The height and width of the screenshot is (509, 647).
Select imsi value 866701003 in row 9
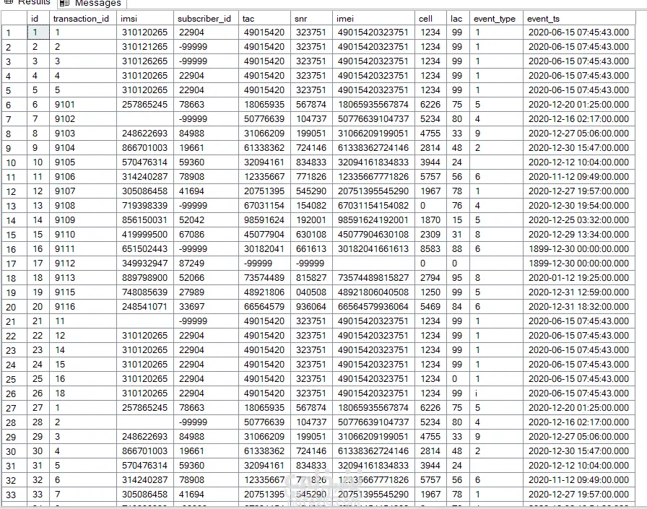point(145,148)
